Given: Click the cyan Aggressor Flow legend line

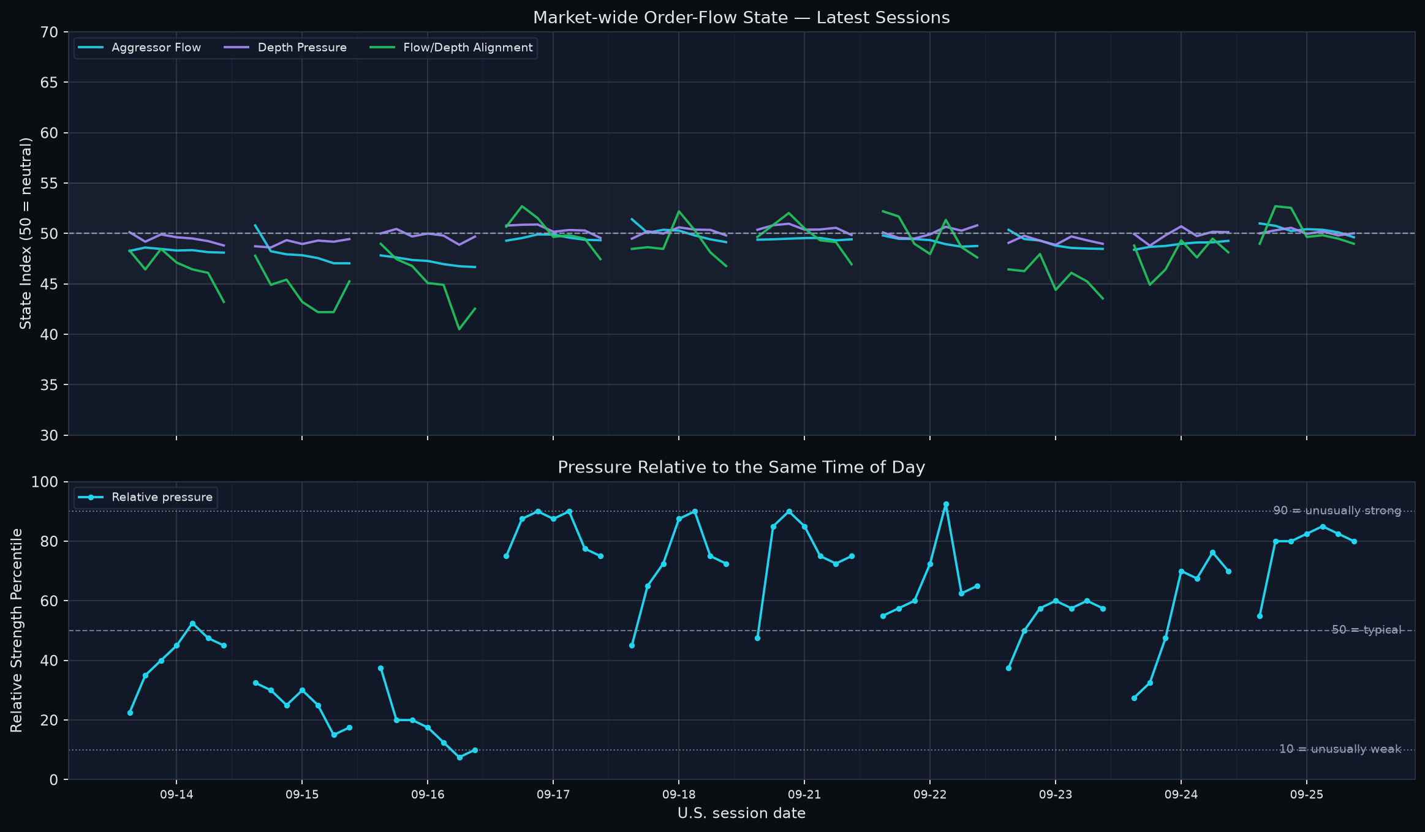Looking at the screenshot, I should pyautogui.click(x=91, y=48).
